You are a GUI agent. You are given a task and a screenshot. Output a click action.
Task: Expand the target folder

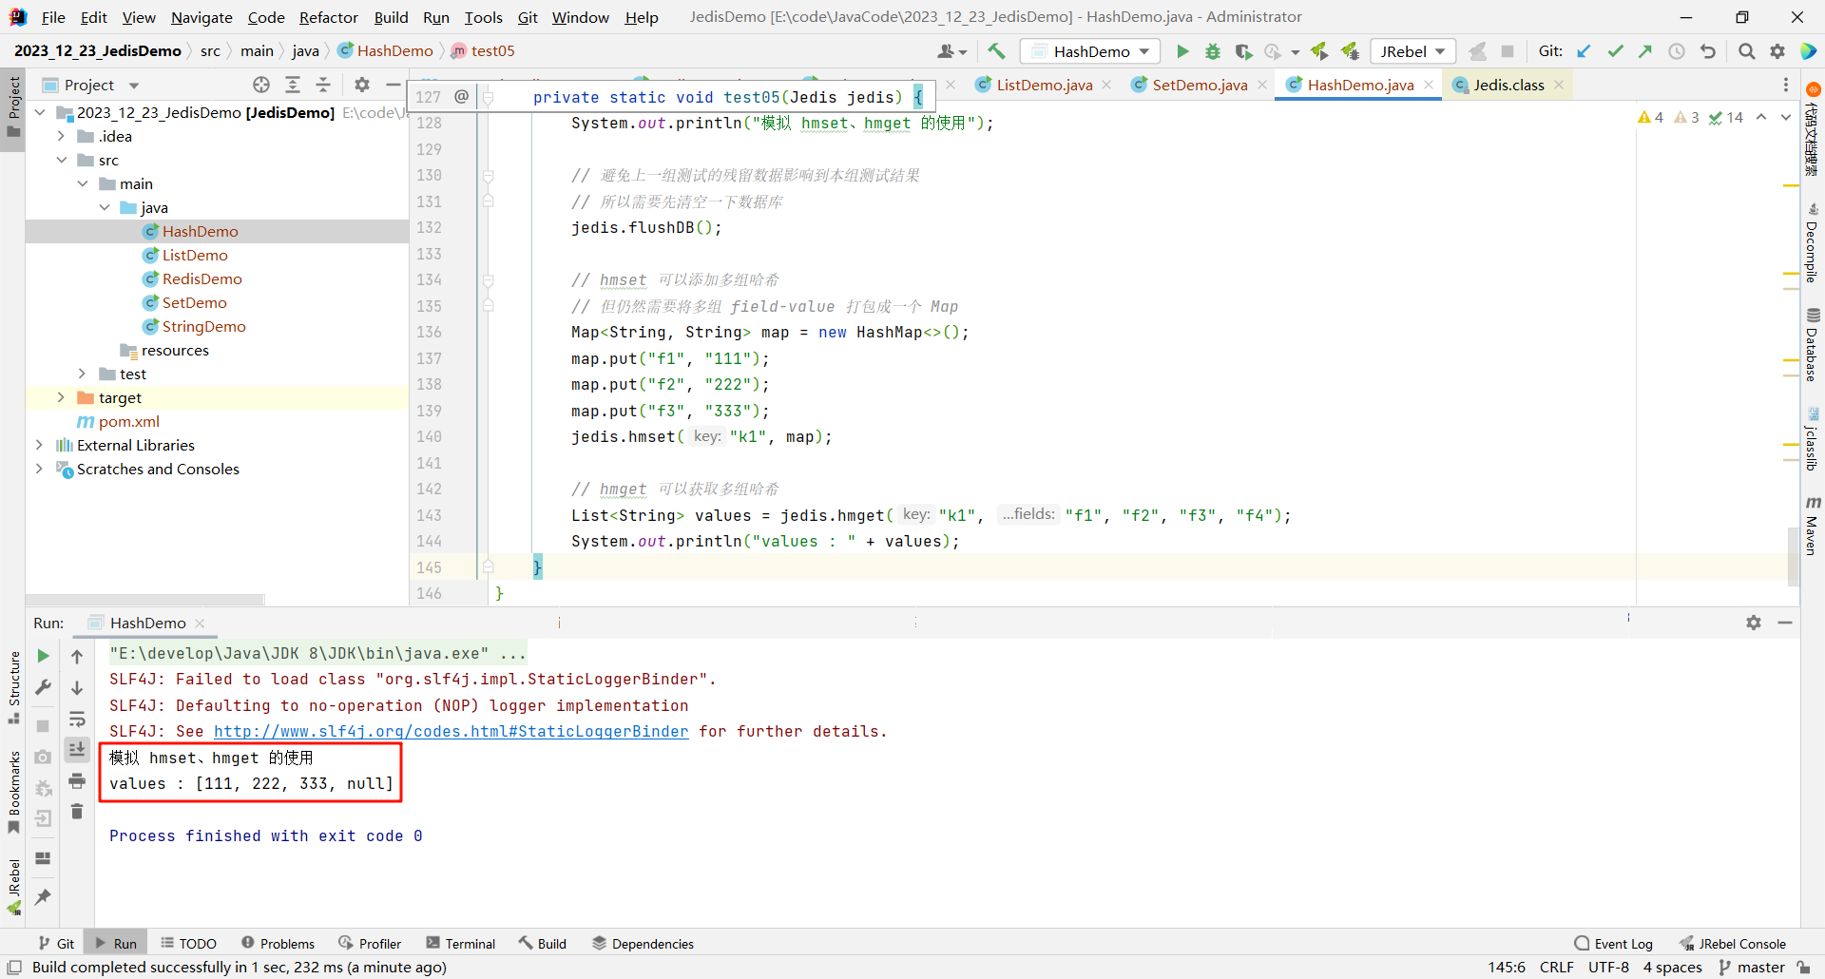pyautogui.click(x=61, y=397)
